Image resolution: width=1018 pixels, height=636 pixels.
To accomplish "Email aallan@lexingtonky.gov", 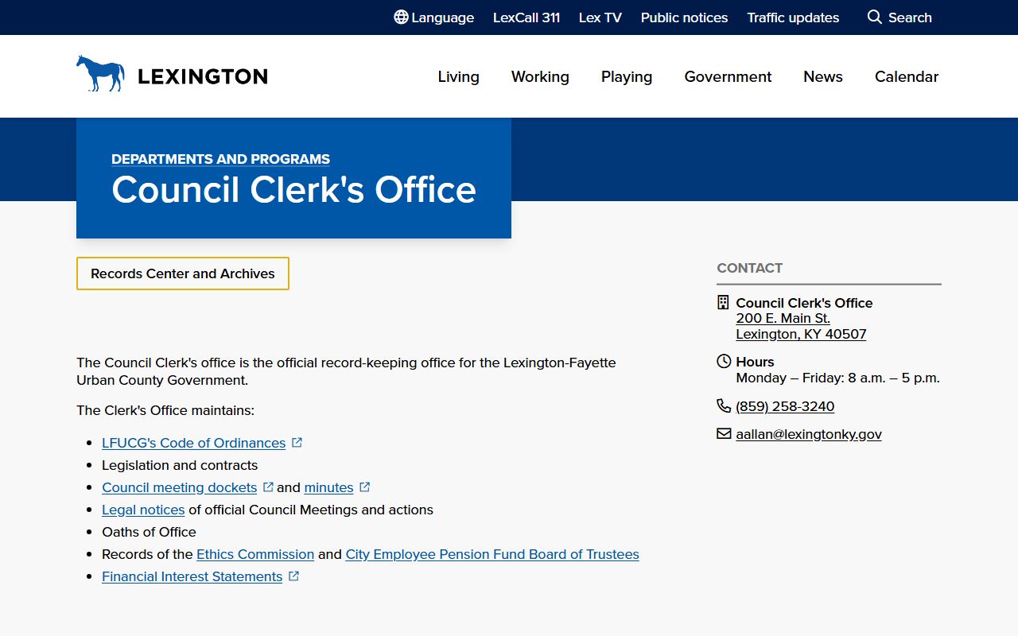I will [809, 434].
